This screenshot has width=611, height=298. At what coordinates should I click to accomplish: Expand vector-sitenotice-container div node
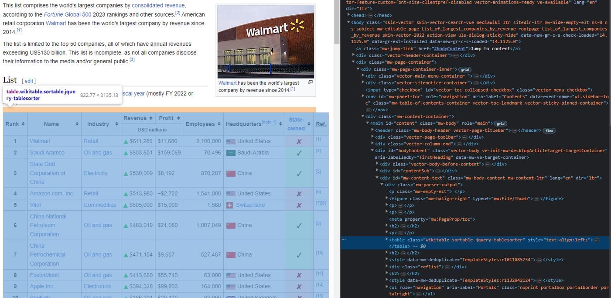pyautogui.click(x=363, y=82)
